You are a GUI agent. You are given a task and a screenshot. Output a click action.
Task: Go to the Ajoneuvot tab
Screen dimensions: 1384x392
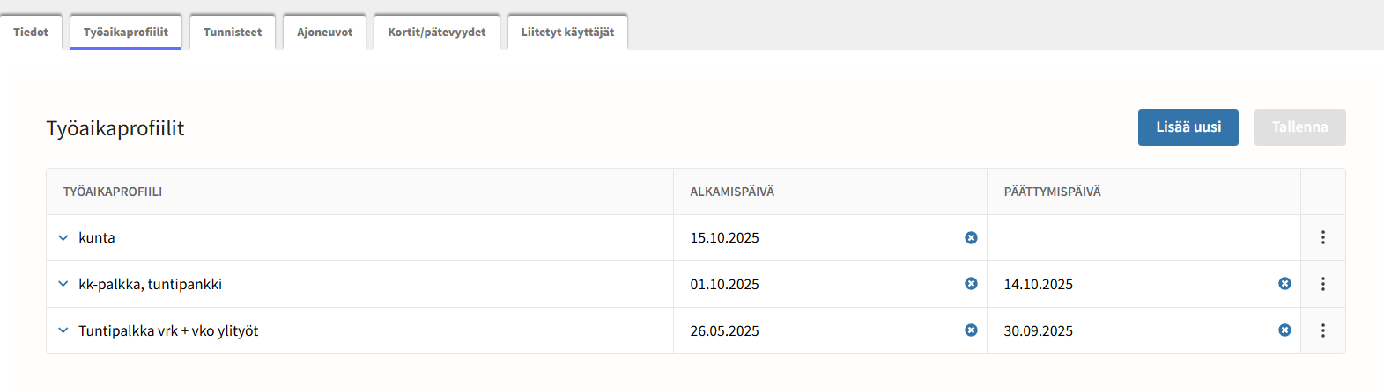[324, 33]
